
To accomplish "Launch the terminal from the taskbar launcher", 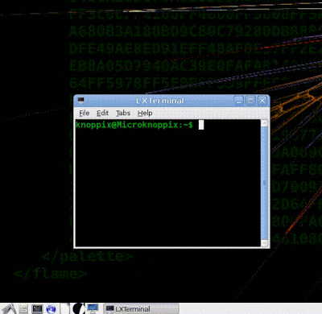I will click(37, 308).
